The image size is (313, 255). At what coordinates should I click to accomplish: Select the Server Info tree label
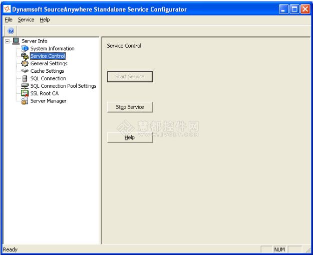point(35,41)
